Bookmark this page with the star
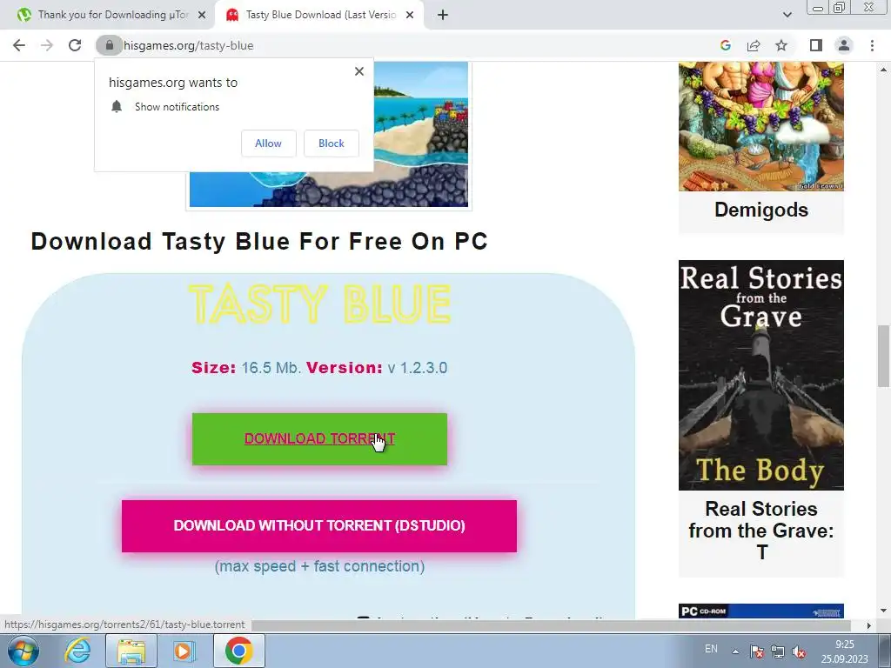Image resolution: width=891 pixels, height=668 pixels. (781, 45)
